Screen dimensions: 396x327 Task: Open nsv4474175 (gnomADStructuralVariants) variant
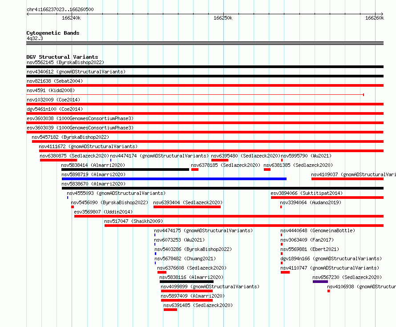click(x=203, y=230)
